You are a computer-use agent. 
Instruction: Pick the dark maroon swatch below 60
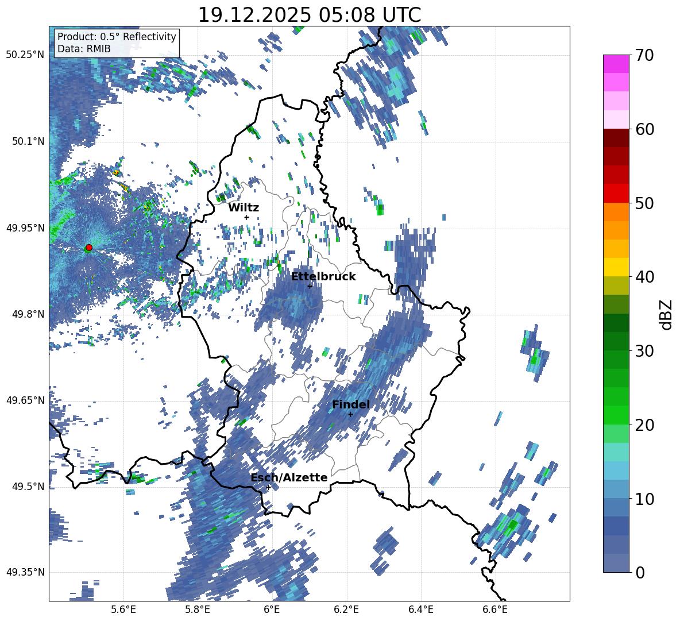point(616,138)
